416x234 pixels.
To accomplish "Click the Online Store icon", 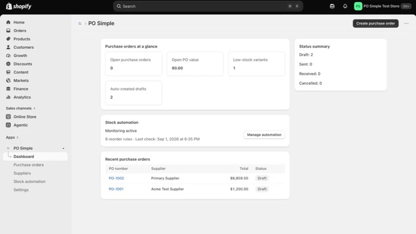I will [8, 116].
